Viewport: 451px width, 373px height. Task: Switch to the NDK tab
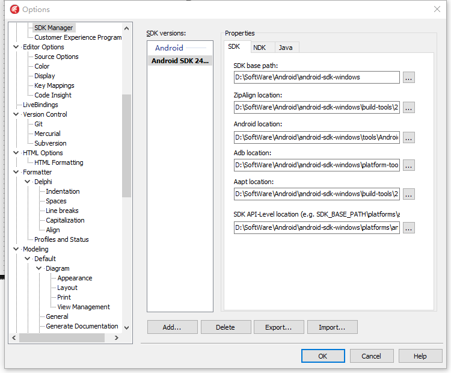click(x=259, y=48)
